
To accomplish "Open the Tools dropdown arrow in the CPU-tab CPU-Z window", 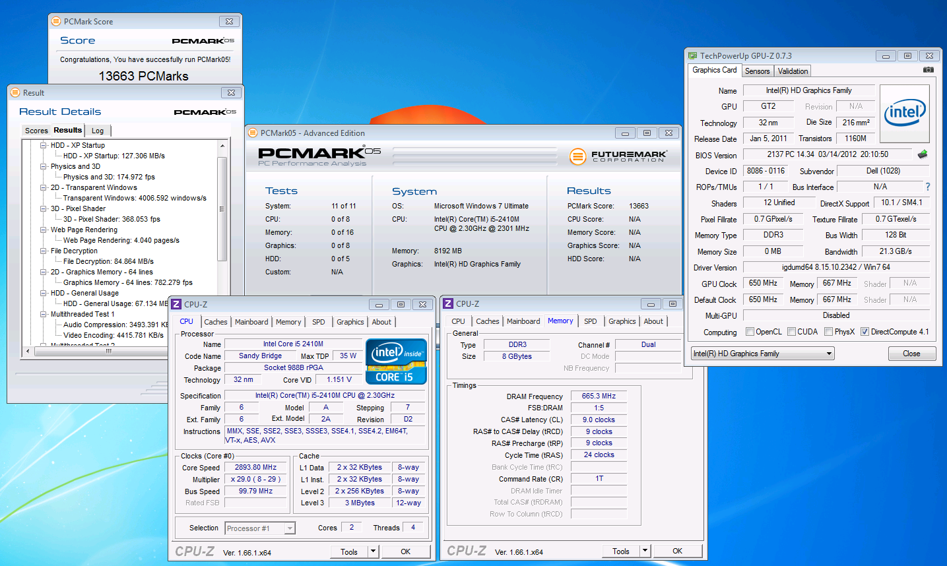I will [x=373, y=551].
